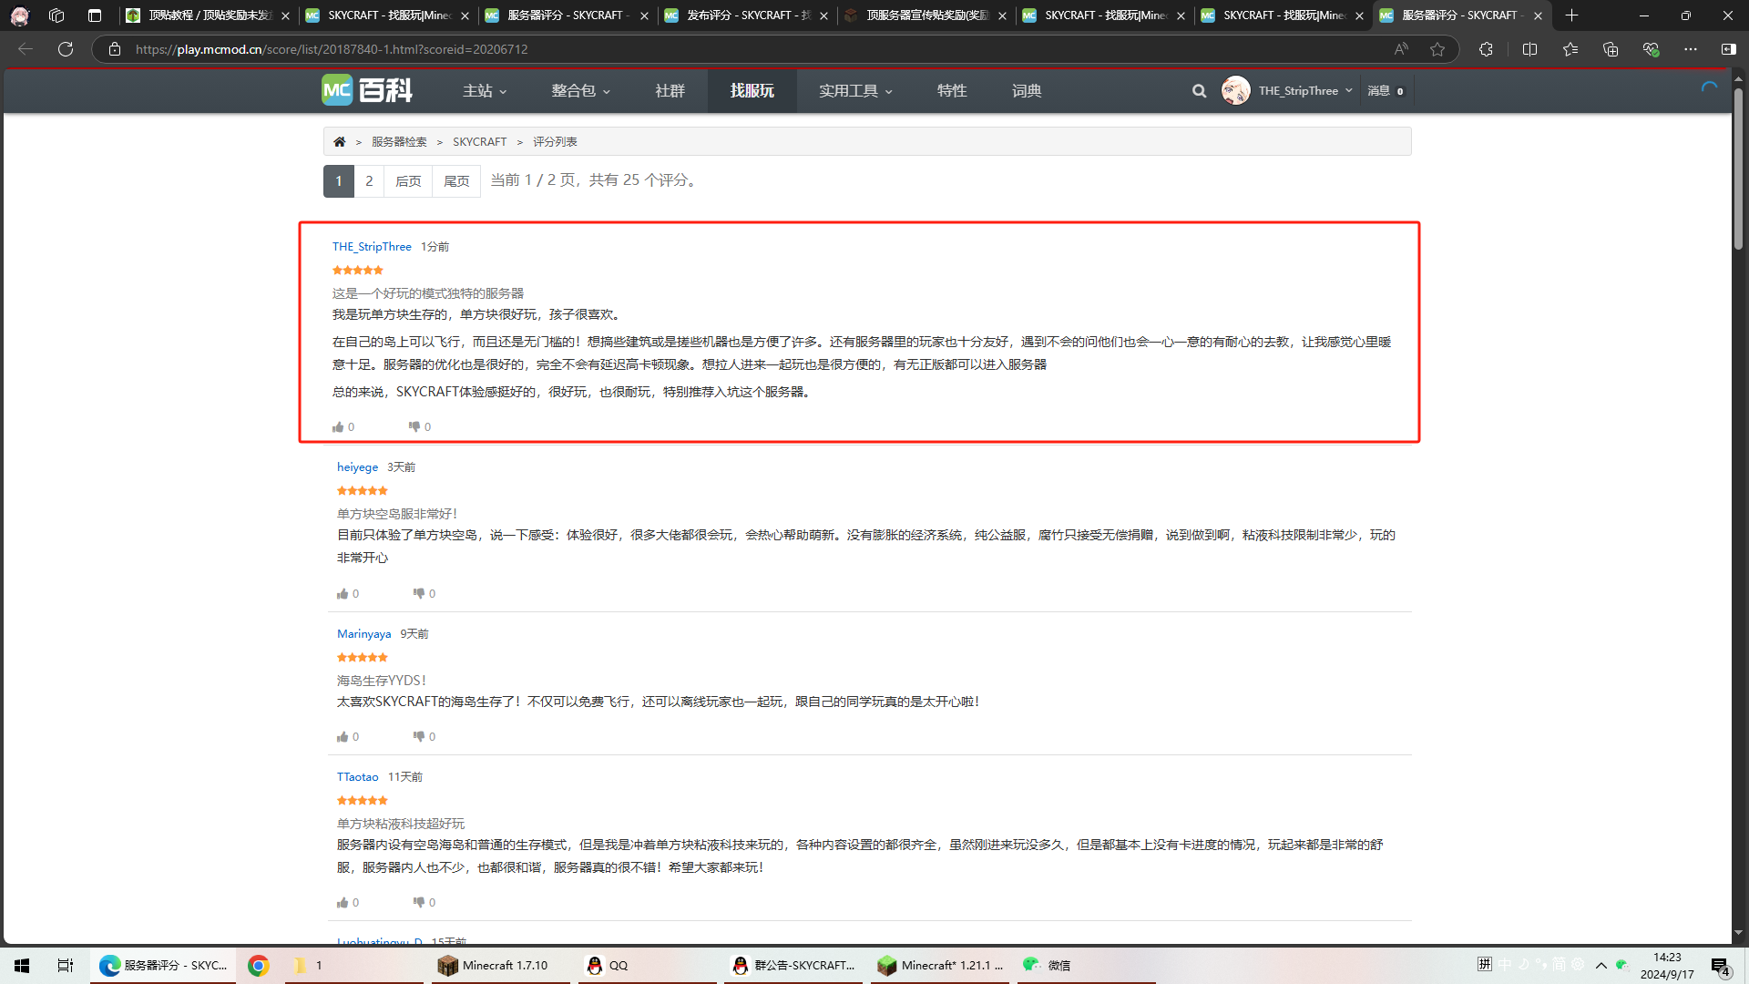Viewport: 1749px width, 984px height.
Task: Open the taskbar clock and date
Action: pyautogui.click(x=1667, y=966)
